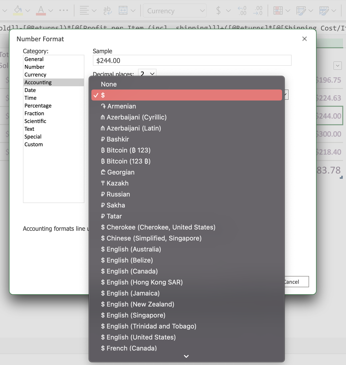
Task: Click the format as table icon
Action: tap(301, 10)
